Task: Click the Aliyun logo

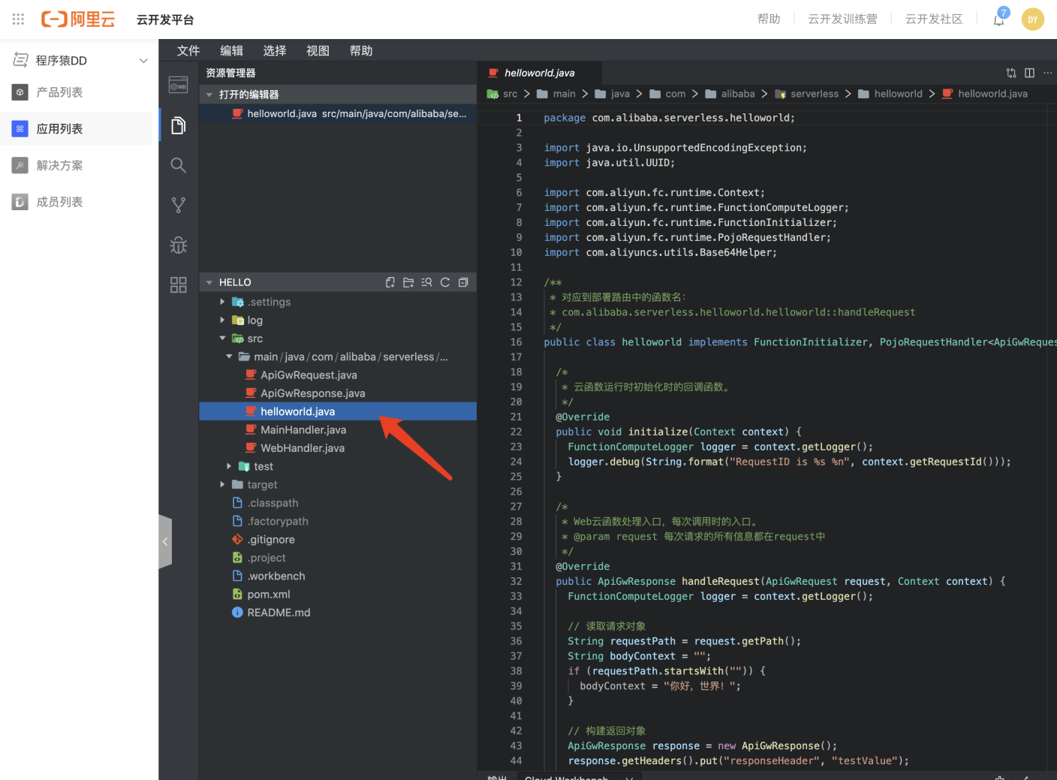Action: tap(78, 20)
